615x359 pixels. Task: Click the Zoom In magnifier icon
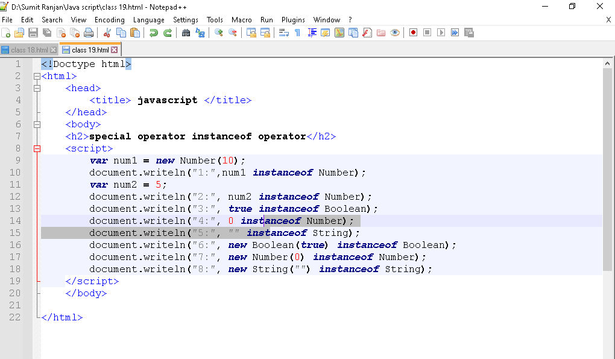[218, 33]
